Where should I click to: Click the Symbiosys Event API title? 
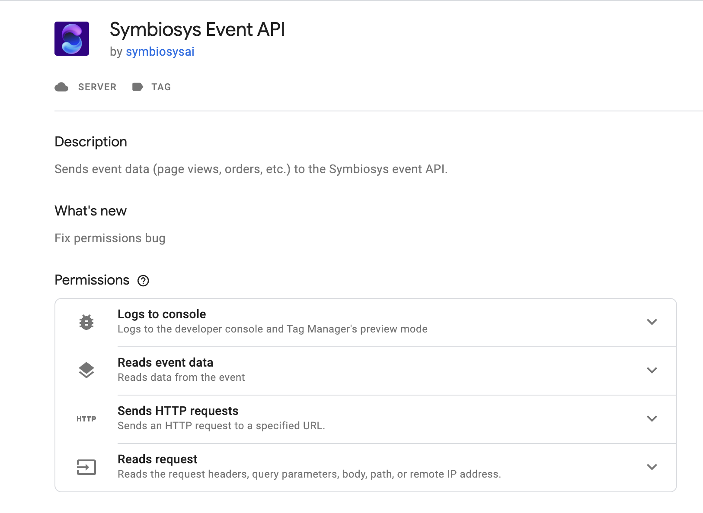pyautogui.click(x=197, y=30)
